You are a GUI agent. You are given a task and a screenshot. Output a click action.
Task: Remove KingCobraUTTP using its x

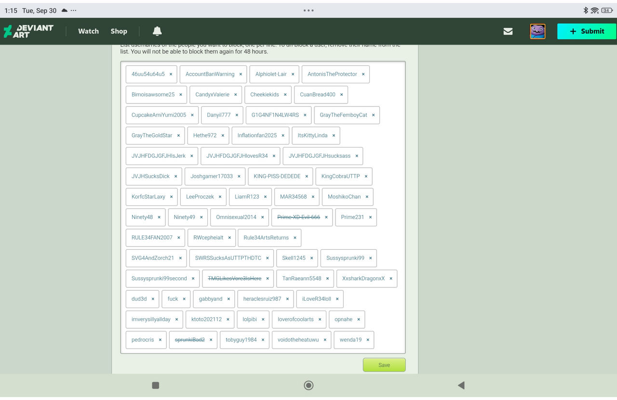coord(366,176)
